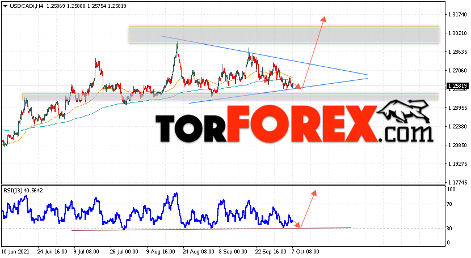Click the 1.23955 price axis label

(457, 108)
